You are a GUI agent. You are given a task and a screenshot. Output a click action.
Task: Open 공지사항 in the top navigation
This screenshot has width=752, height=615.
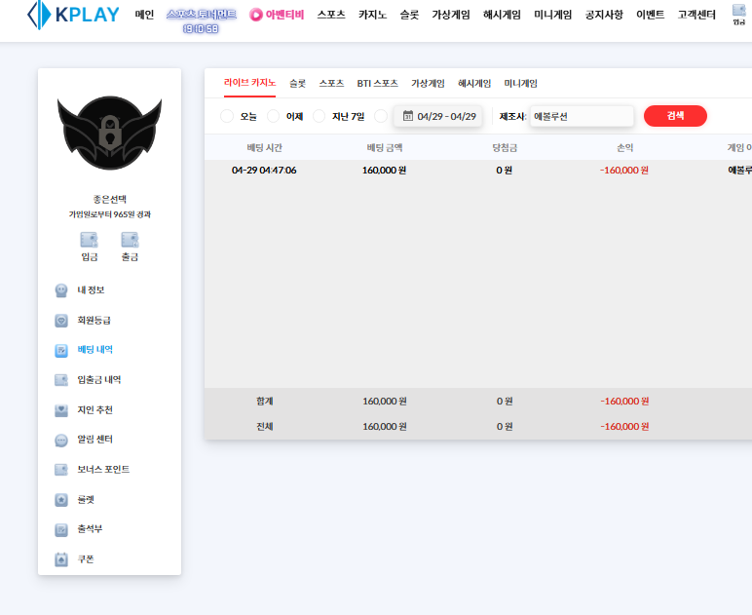point(604,15)
